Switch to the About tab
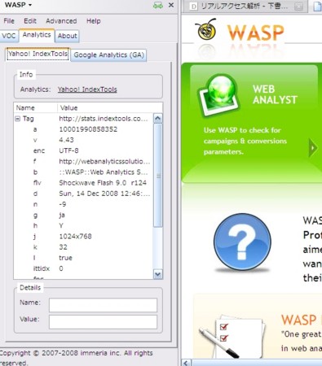This screenshot has height=366, width=322. coord(67,36)
